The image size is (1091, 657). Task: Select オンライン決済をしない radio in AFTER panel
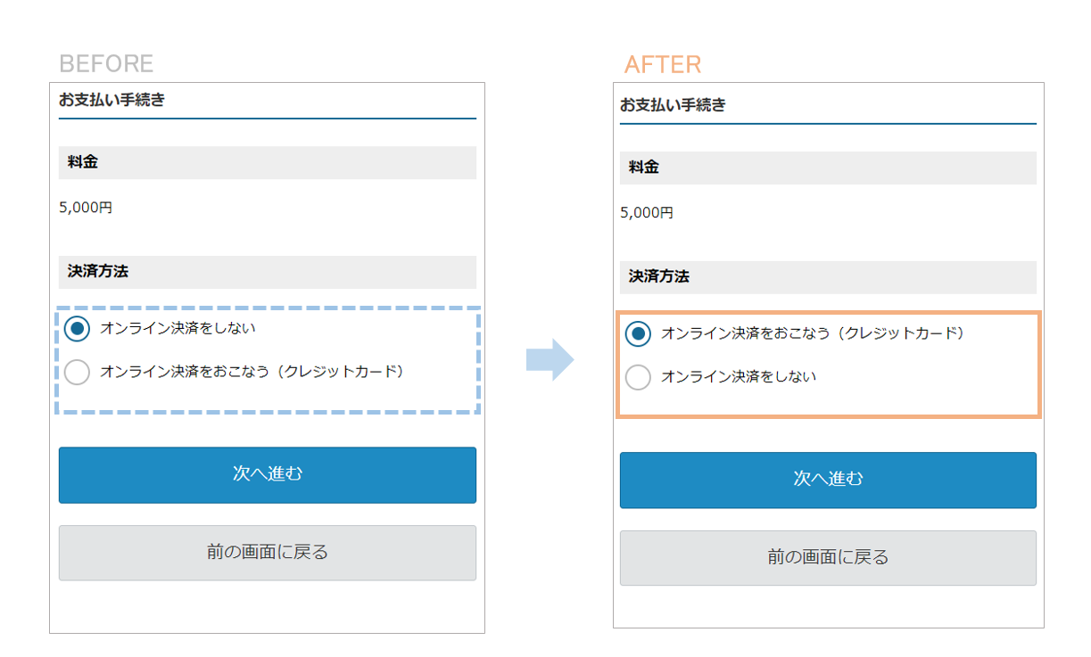[638, 377]
